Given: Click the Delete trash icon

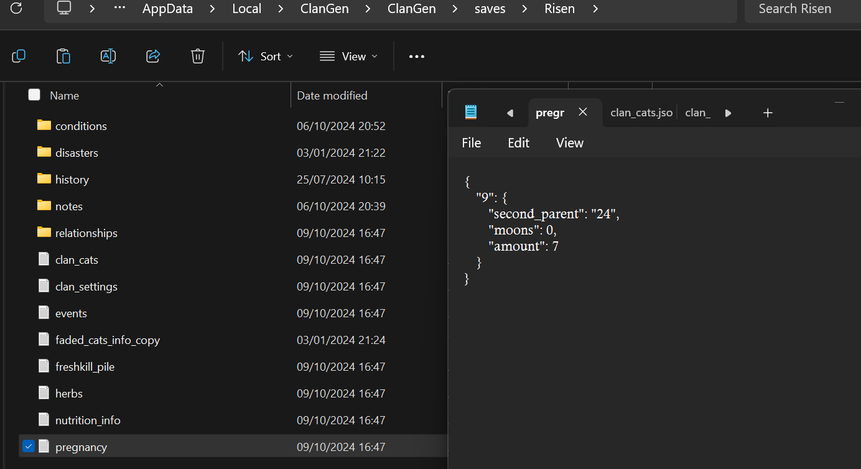Looking at the screenshot, I should pos(198,57).
